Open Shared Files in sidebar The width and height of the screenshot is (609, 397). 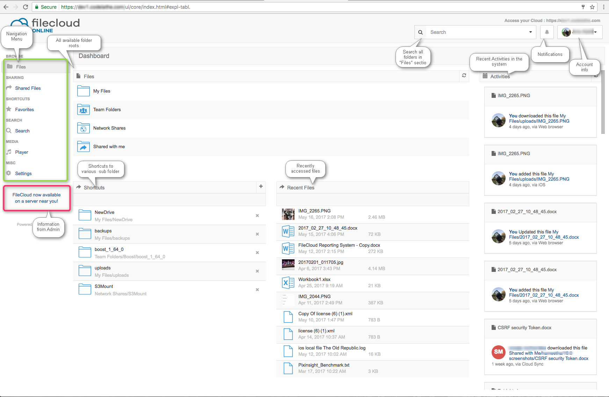tap(28, 88)
